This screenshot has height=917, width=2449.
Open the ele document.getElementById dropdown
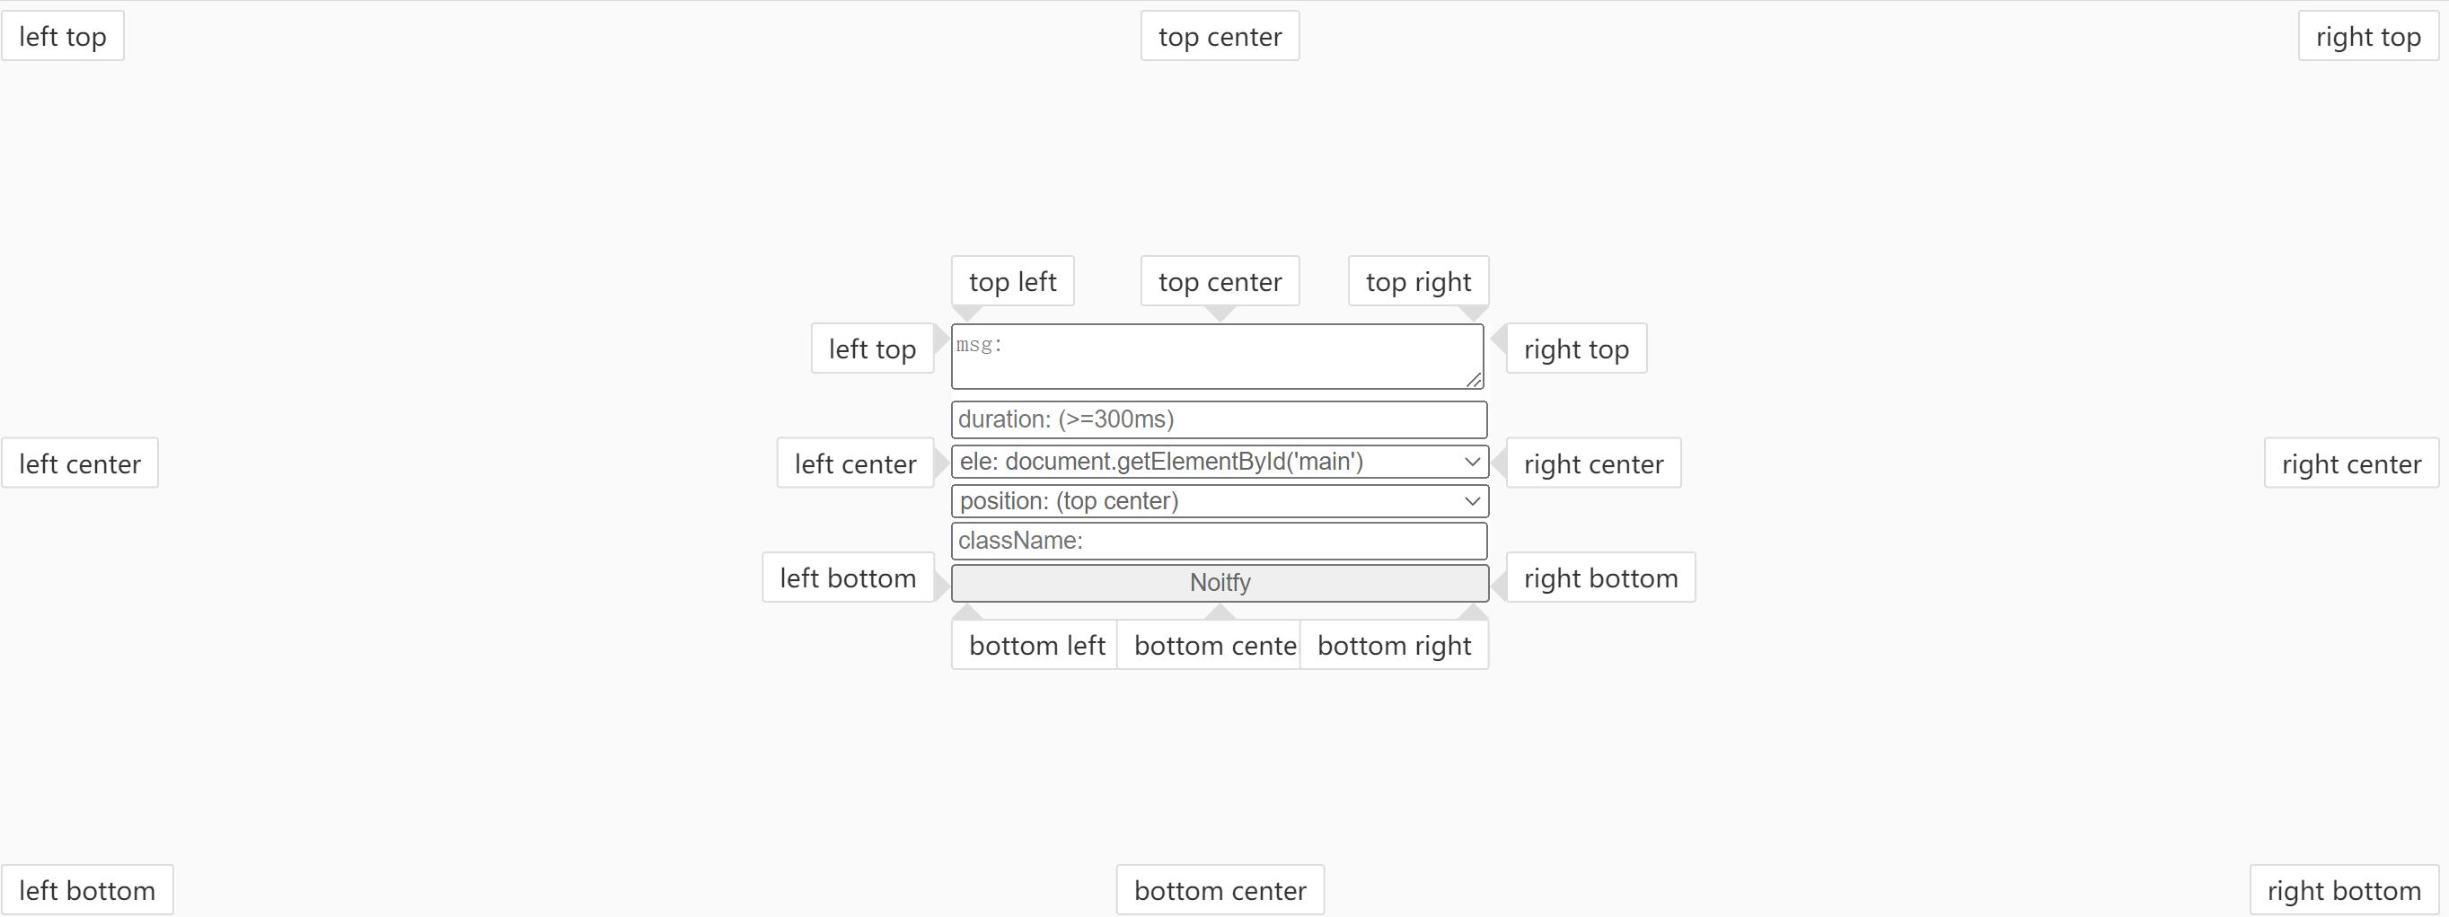pyautogui.click(x=1220, y=463)
